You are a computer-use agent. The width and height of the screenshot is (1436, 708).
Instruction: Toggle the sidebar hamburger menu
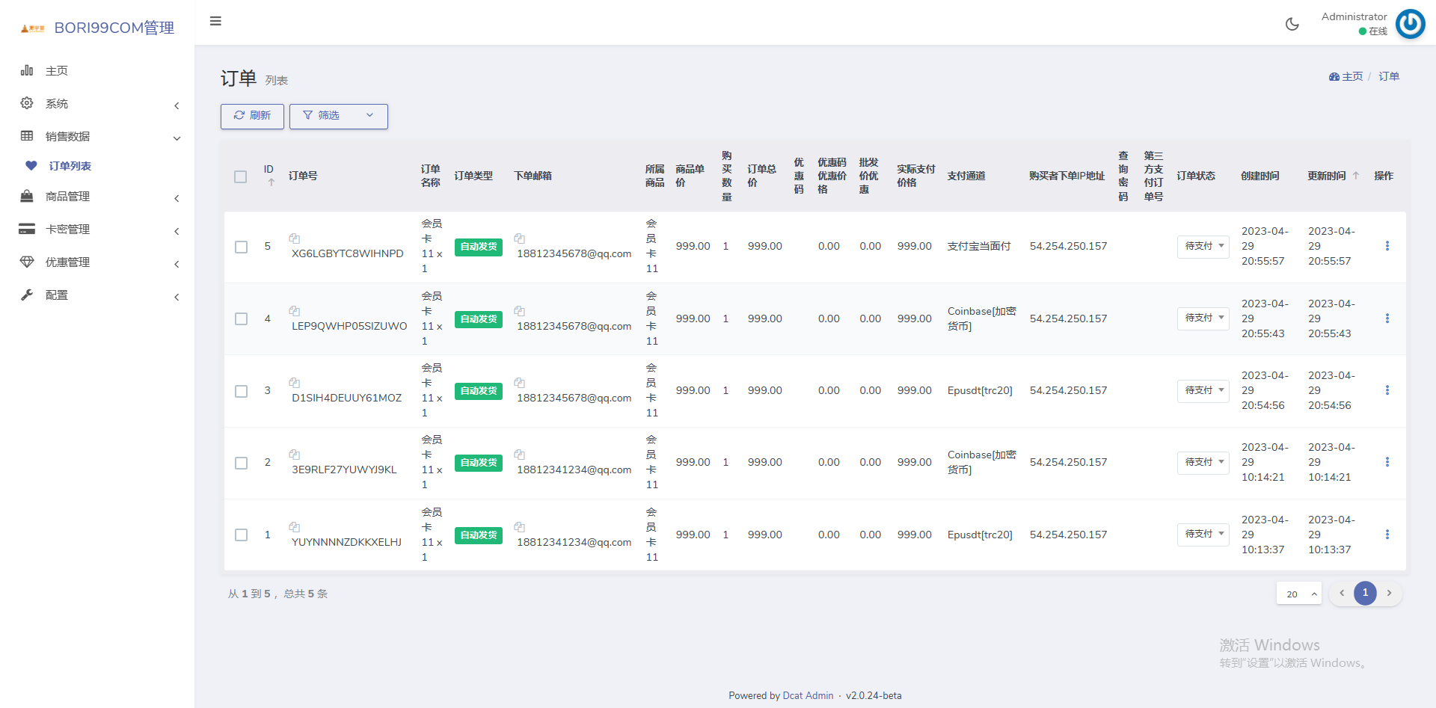pos(215,21)
